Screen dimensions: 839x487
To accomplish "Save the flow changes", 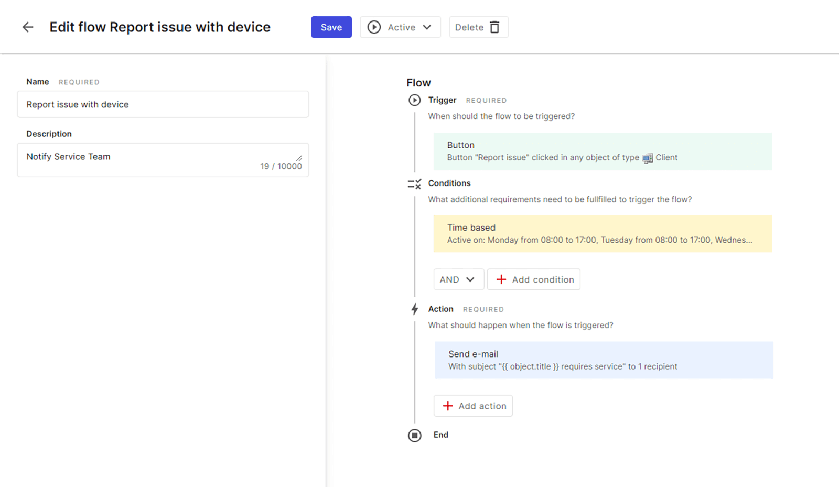I will [331, 27].
